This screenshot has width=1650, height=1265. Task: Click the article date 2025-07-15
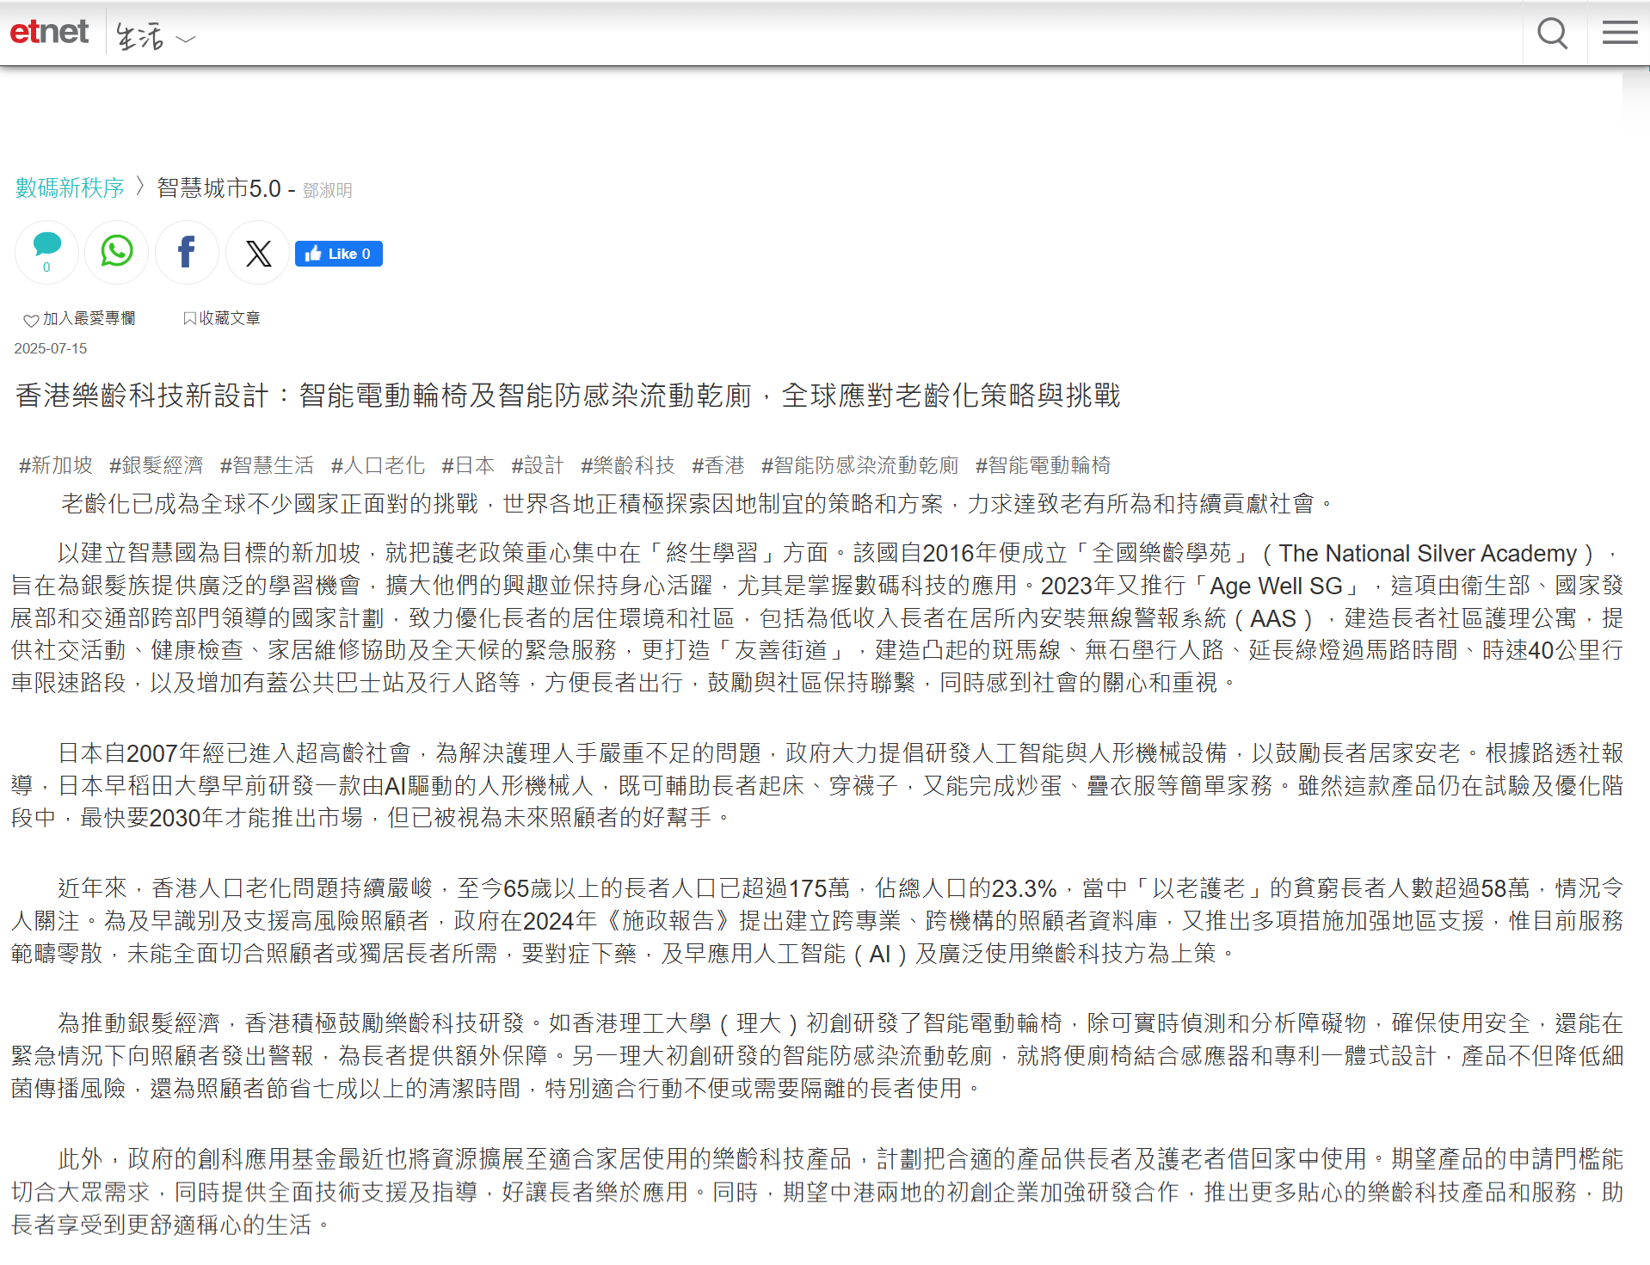51,348
